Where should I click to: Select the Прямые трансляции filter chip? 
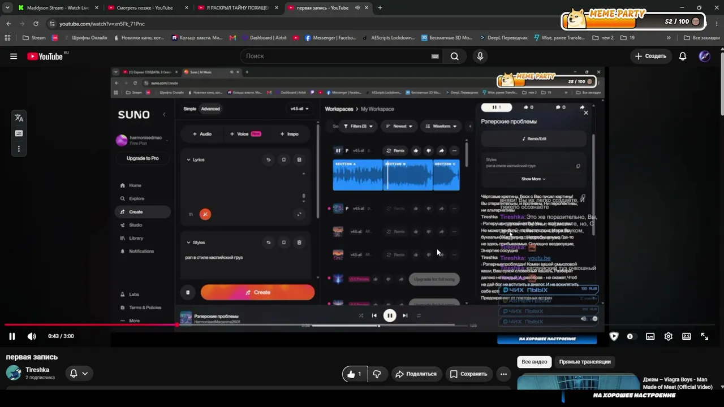click(585, 362)
